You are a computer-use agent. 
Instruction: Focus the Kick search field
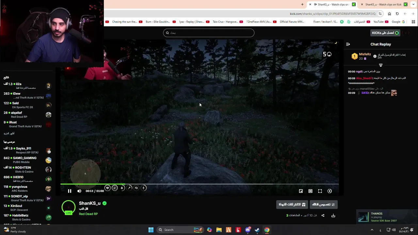pos(209,33)
